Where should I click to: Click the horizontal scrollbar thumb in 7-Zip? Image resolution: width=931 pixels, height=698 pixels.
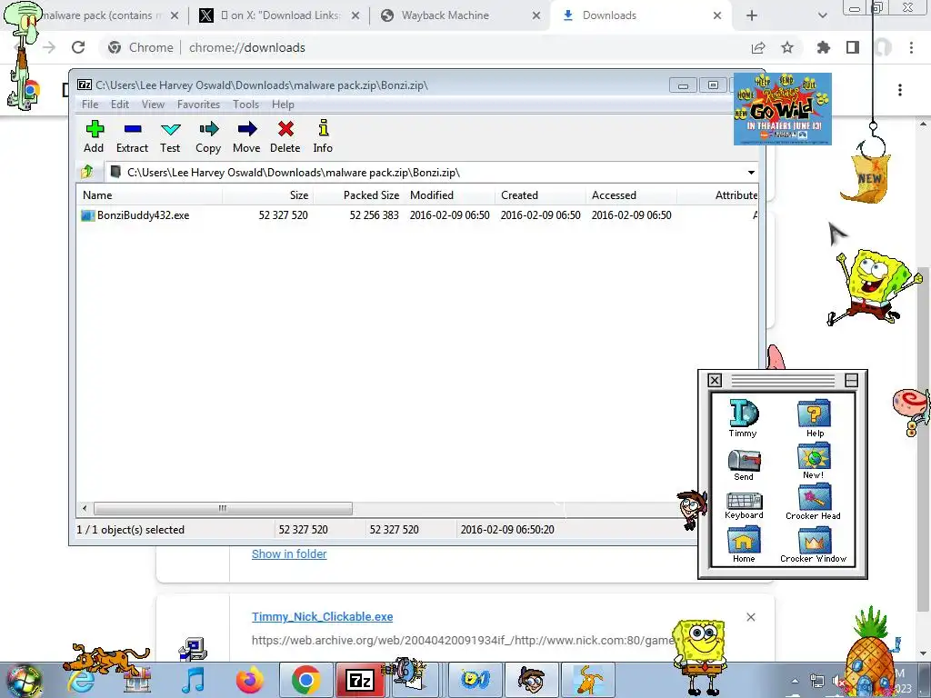coord(223,508)
